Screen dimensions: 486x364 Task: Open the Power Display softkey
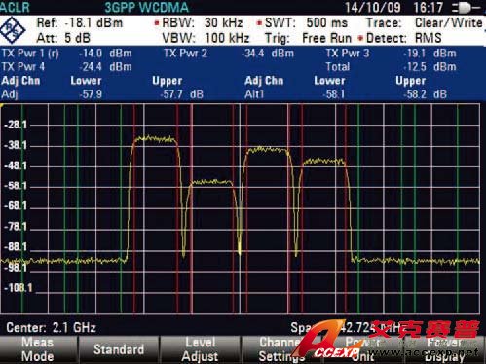coord(444,349)
